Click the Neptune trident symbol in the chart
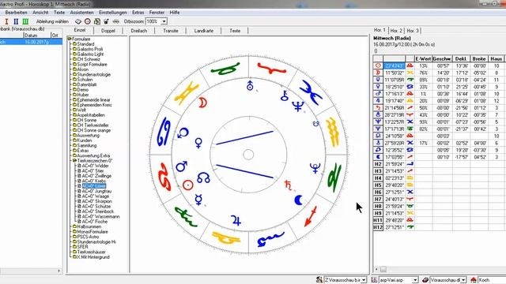Viewport: 506px width, 284px height. tap(298, 106)
